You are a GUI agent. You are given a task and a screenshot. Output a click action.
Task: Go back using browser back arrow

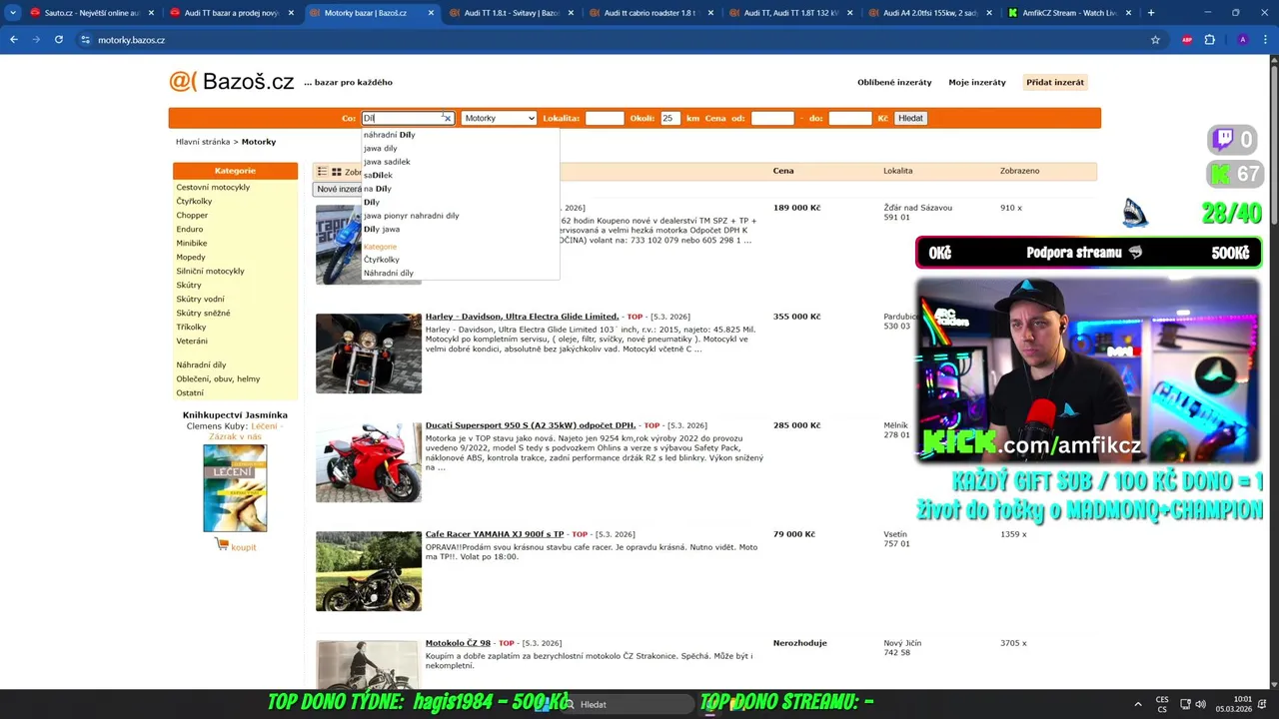click(x=14, y=40)
